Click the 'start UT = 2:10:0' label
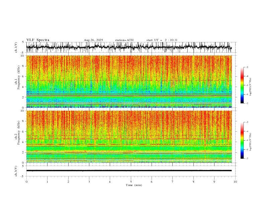 162,40
